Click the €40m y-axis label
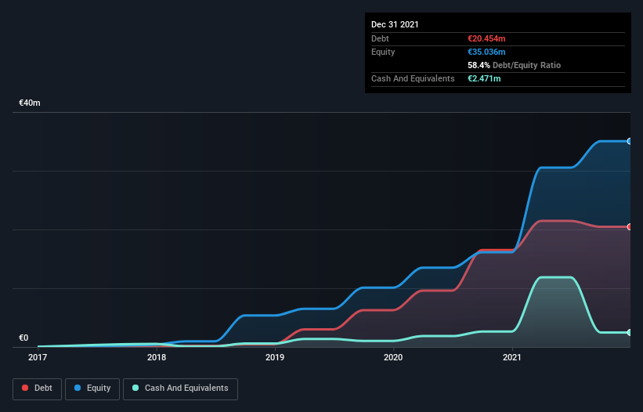Viewport: 643px width, 412px height. point(30,103)
